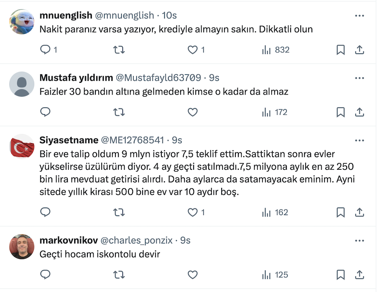Screen dimensions: 378x292
Task: Open markovnikov's profile picture
Action: pyautogui.click(x=22, y=247)
